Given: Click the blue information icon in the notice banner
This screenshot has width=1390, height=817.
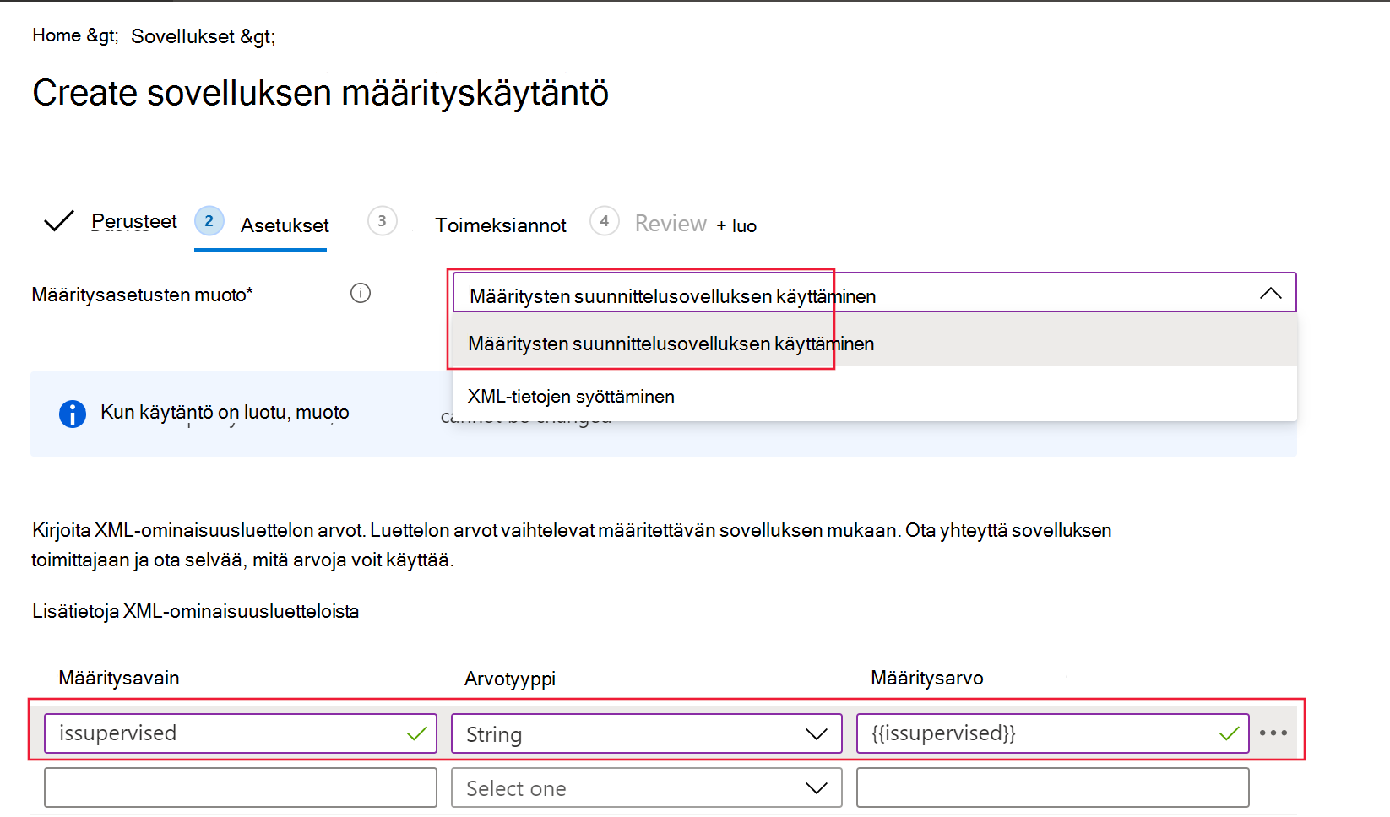Looking at the screenshot, I should click(x=73, y=414).
